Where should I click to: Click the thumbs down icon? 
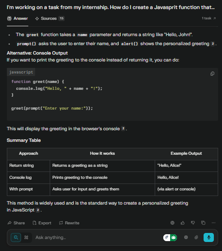(x=193, y=223)
